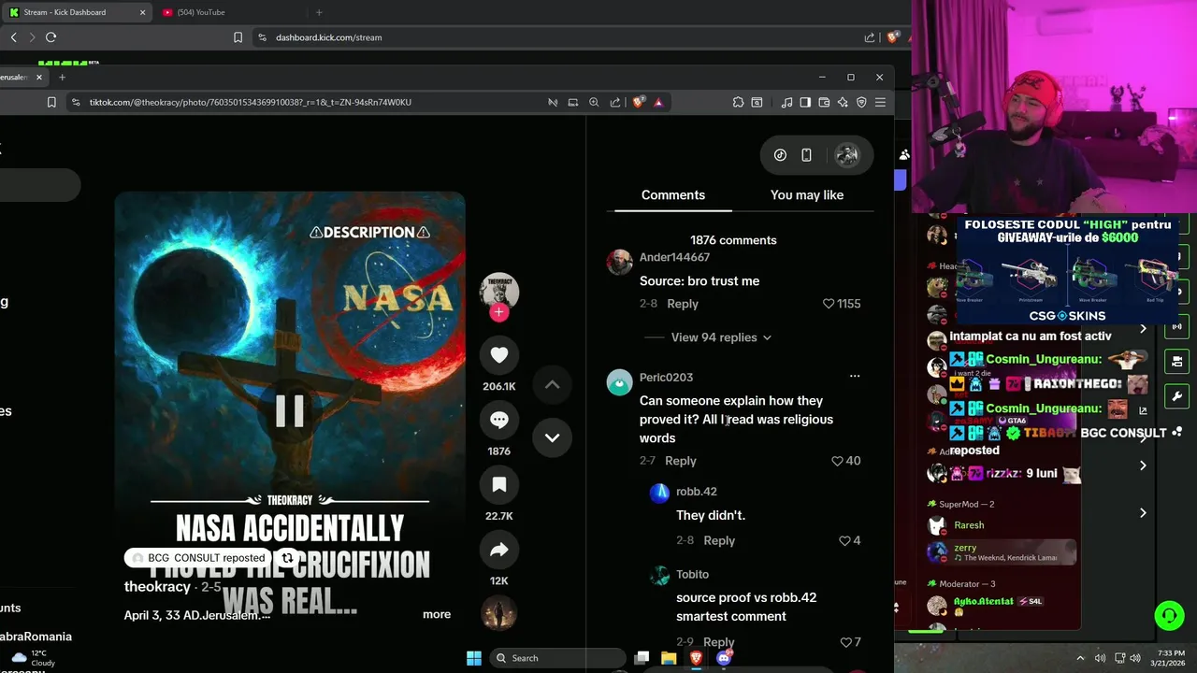
Task: View site information for tiktok.com
Action: [75, 102]
